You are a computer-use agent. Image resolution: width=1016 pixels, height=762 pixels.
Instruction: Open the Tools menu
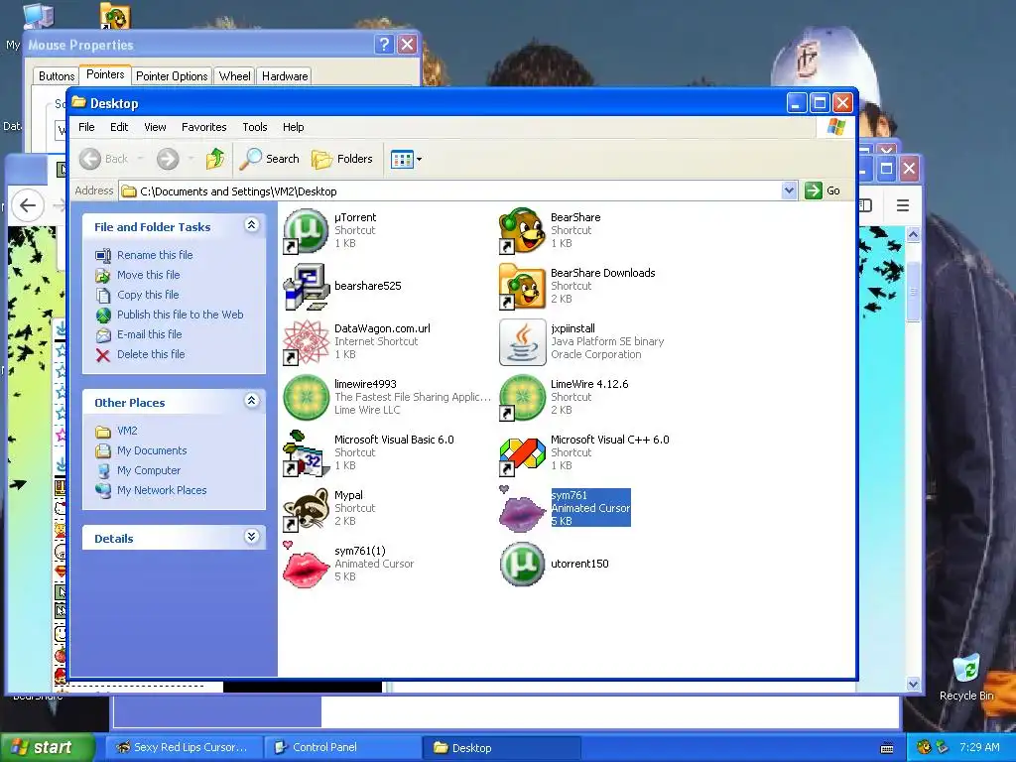255,127
